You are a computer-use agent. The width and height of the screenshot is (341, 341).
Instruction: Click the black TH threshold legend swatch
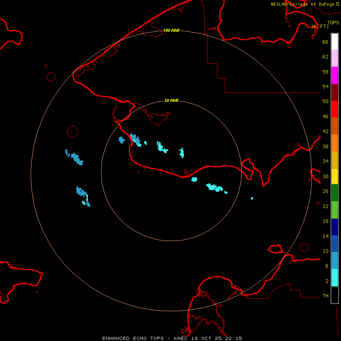(335, 295)
